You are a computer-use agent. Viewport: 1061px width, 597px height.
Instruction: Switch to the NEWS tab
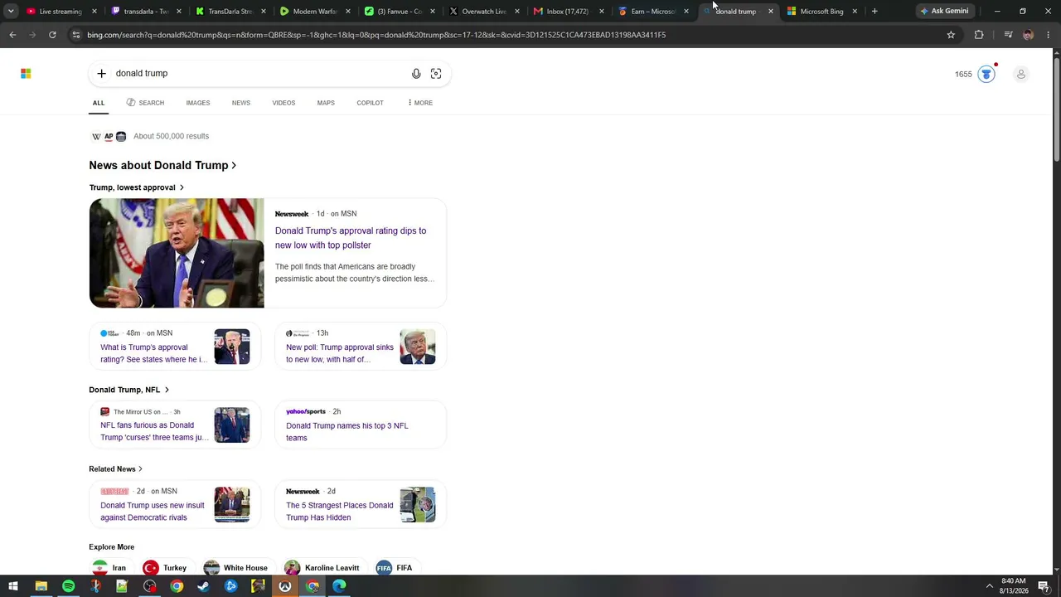[x=241, y=103]
